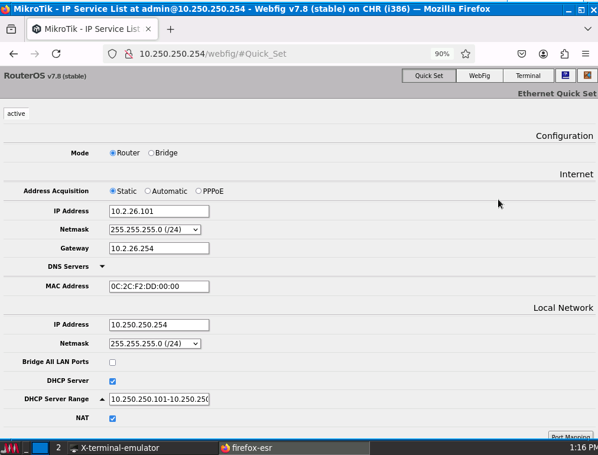Click the blue help icon in RouterOS header

click(565, 76)
